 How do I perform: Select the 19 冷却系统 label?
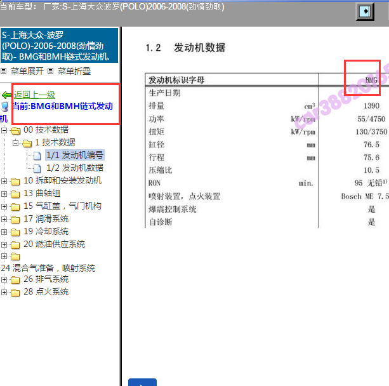coord(46,231)
